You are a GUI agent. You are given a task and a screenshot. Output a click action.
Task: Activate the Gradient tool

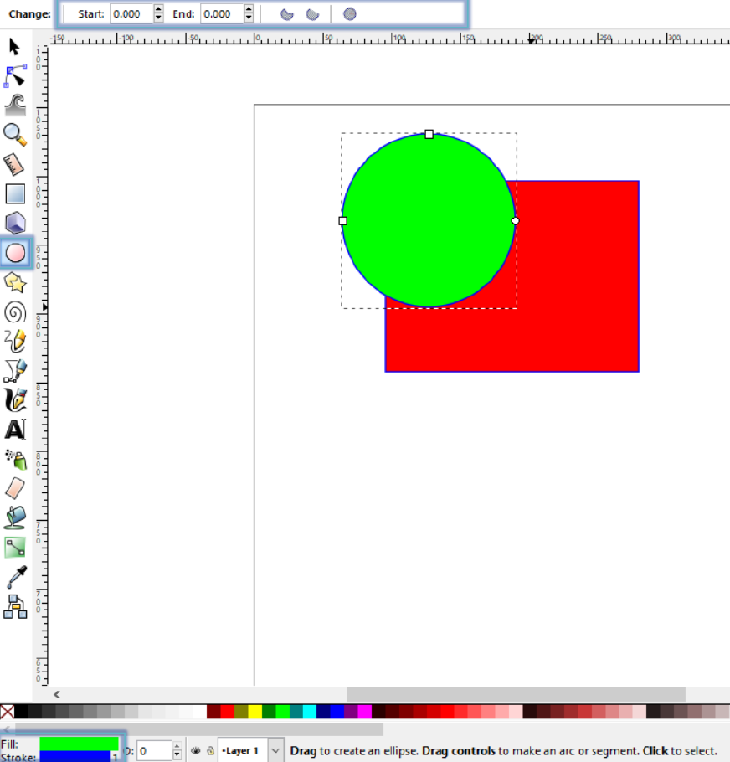click(x=15, y=548)
